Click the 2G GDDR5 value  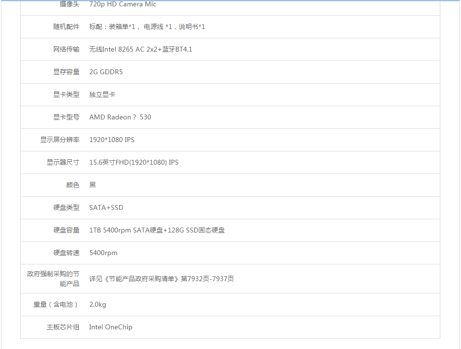(x=106, y=72)
